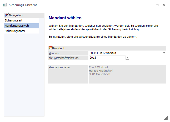Click the resize grip in window corner
Image resolution: width=170 pixels, height=122 pixels.
166,118
